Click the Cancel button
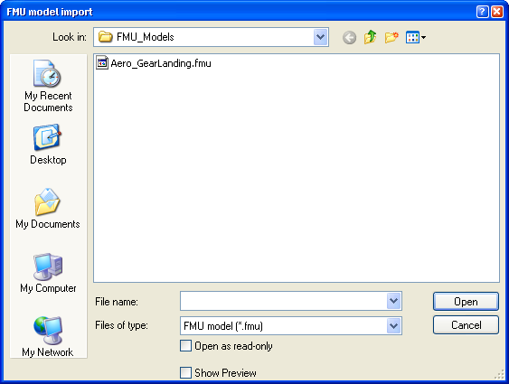This screenshot has height=384, width=509. 466,324
